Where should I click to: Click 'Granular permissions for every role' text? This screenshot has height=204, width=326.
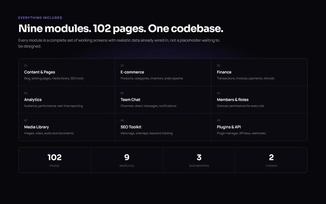(240, 106)
